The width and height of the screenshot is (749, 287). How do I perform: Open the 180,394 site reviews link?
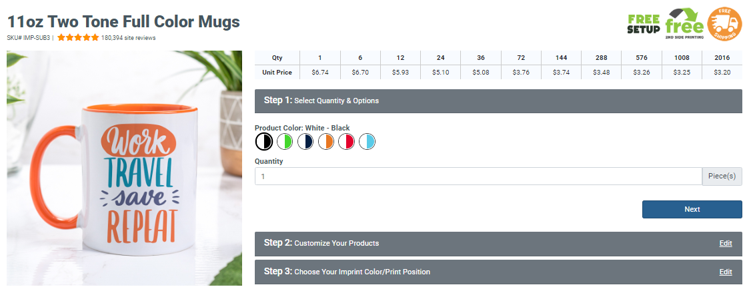click(129, 38)
